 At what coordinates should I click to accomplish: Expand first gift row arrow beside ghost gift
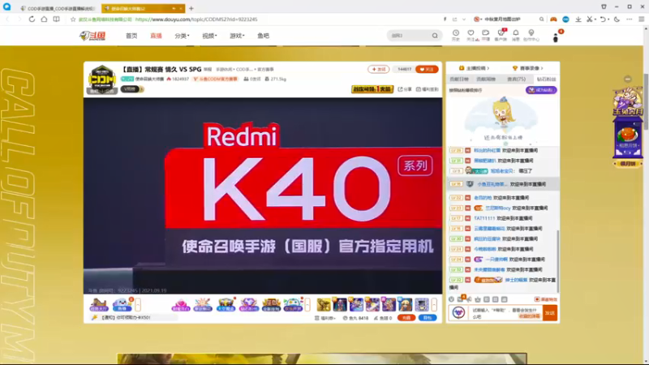coord(138,305)
